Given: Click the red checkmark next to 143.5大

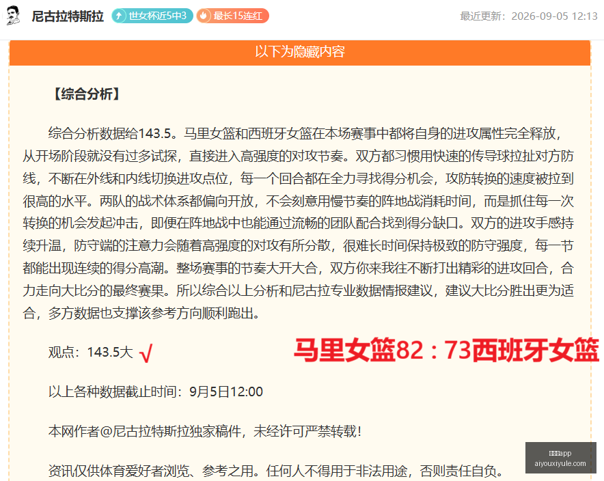Looking at the screenshot, I should click(146, 353).
